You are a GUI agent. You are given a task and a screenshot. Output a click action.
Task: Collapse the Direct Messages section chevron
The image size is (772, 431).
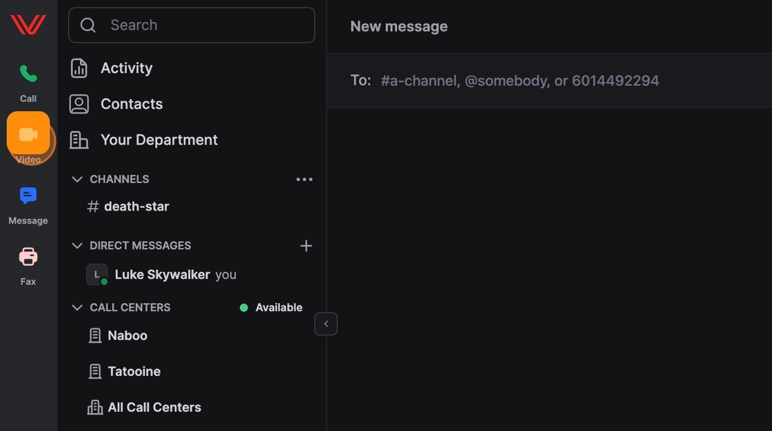77,246
